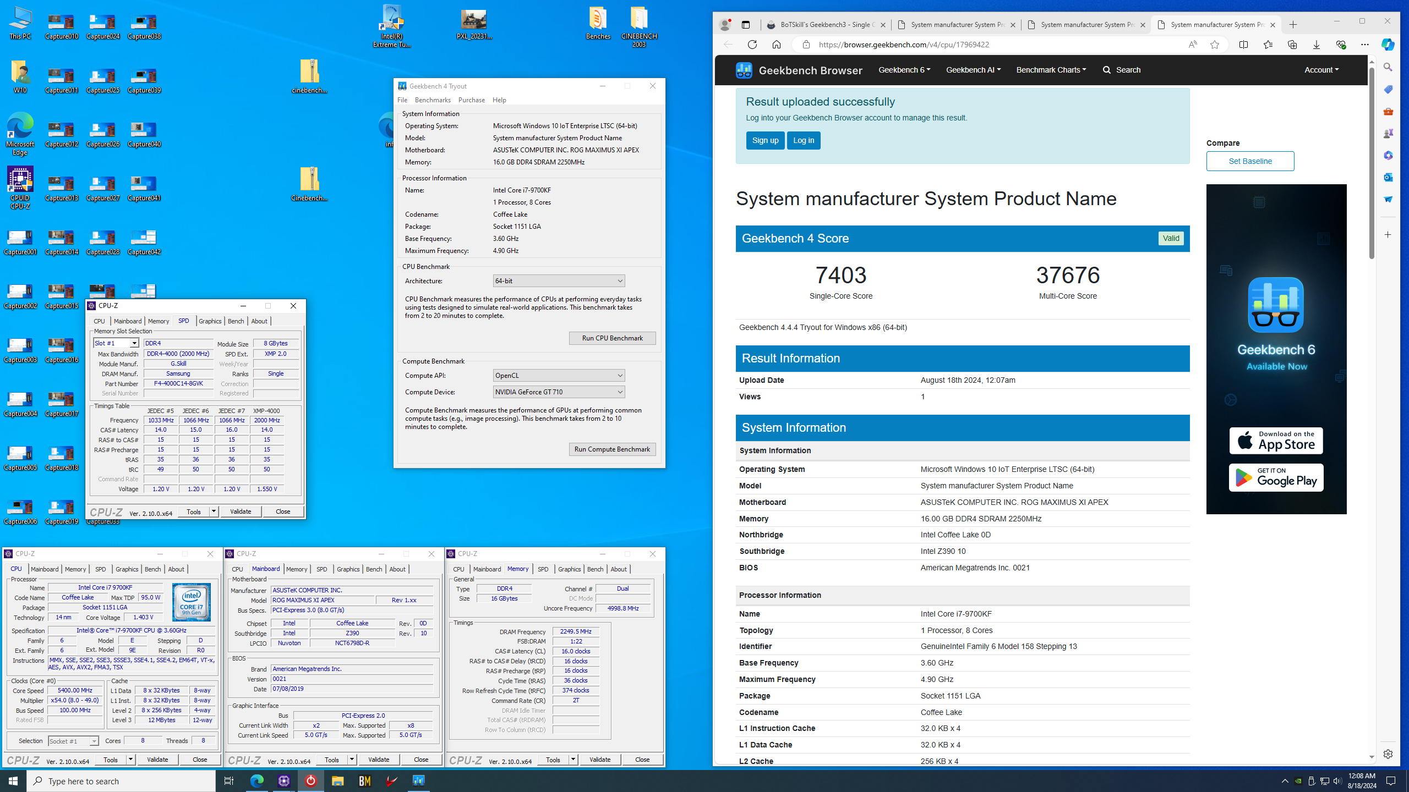Click the Edge address bar URL
The height and width of the screenshot is (792, 1409).
tap(904, 45)
